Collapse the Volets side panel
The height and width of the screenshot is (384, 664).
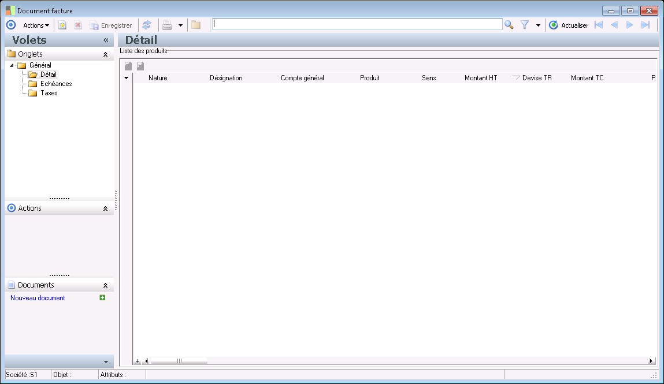tap(106, 40)
